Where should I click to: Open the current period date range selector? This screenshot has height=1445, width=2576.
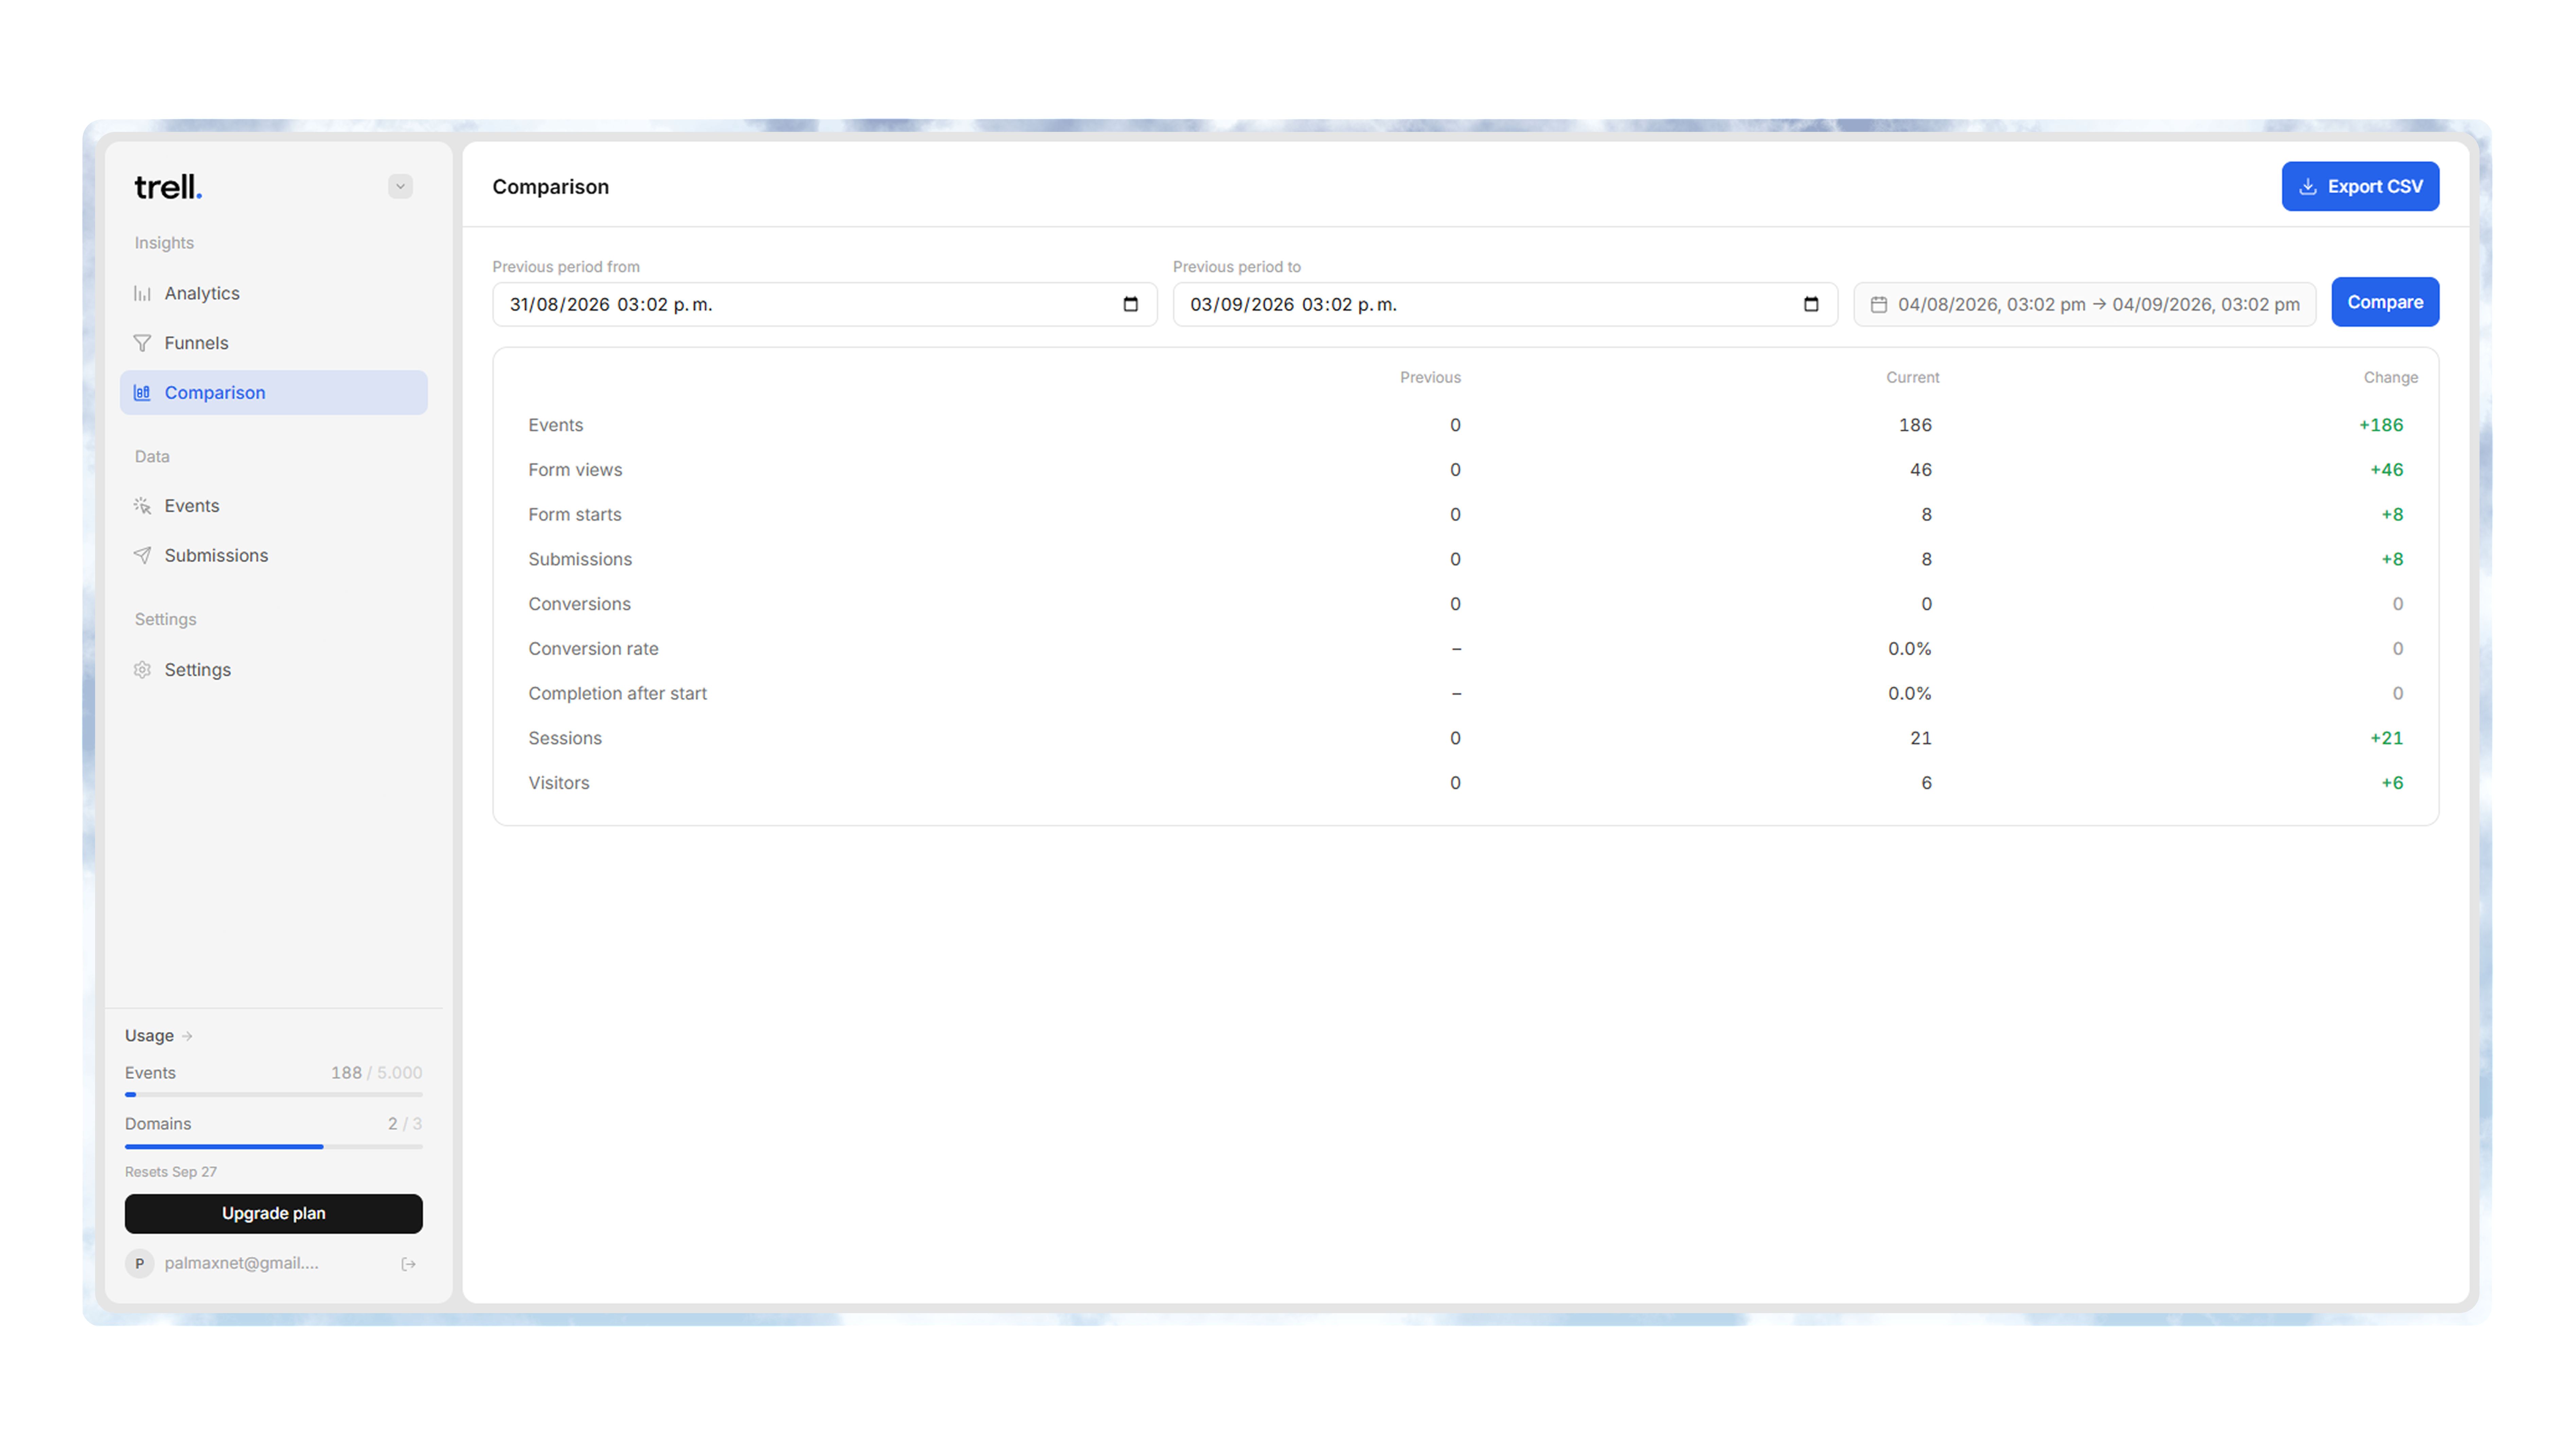pos(2084,304)
